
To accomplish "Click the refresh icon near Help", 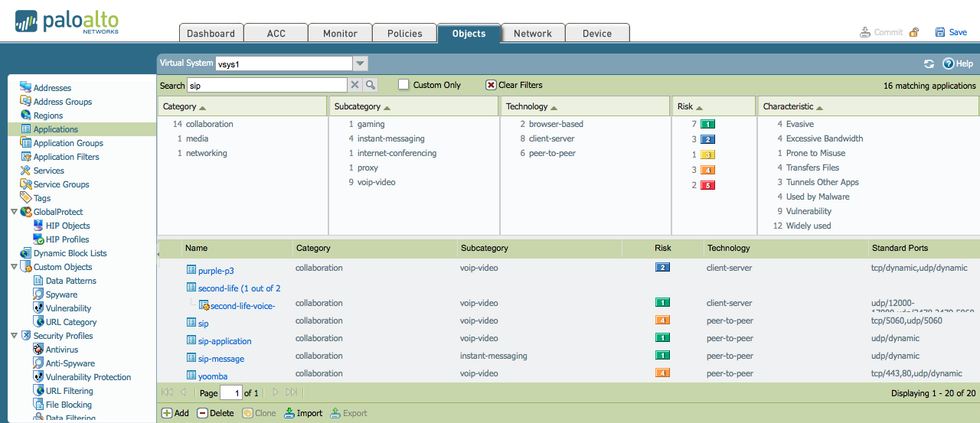I will click(929, 64).
